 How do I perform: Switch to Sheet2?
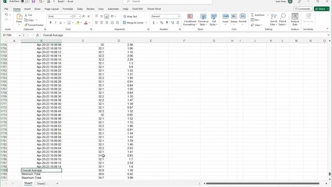[x=41, y=183]
